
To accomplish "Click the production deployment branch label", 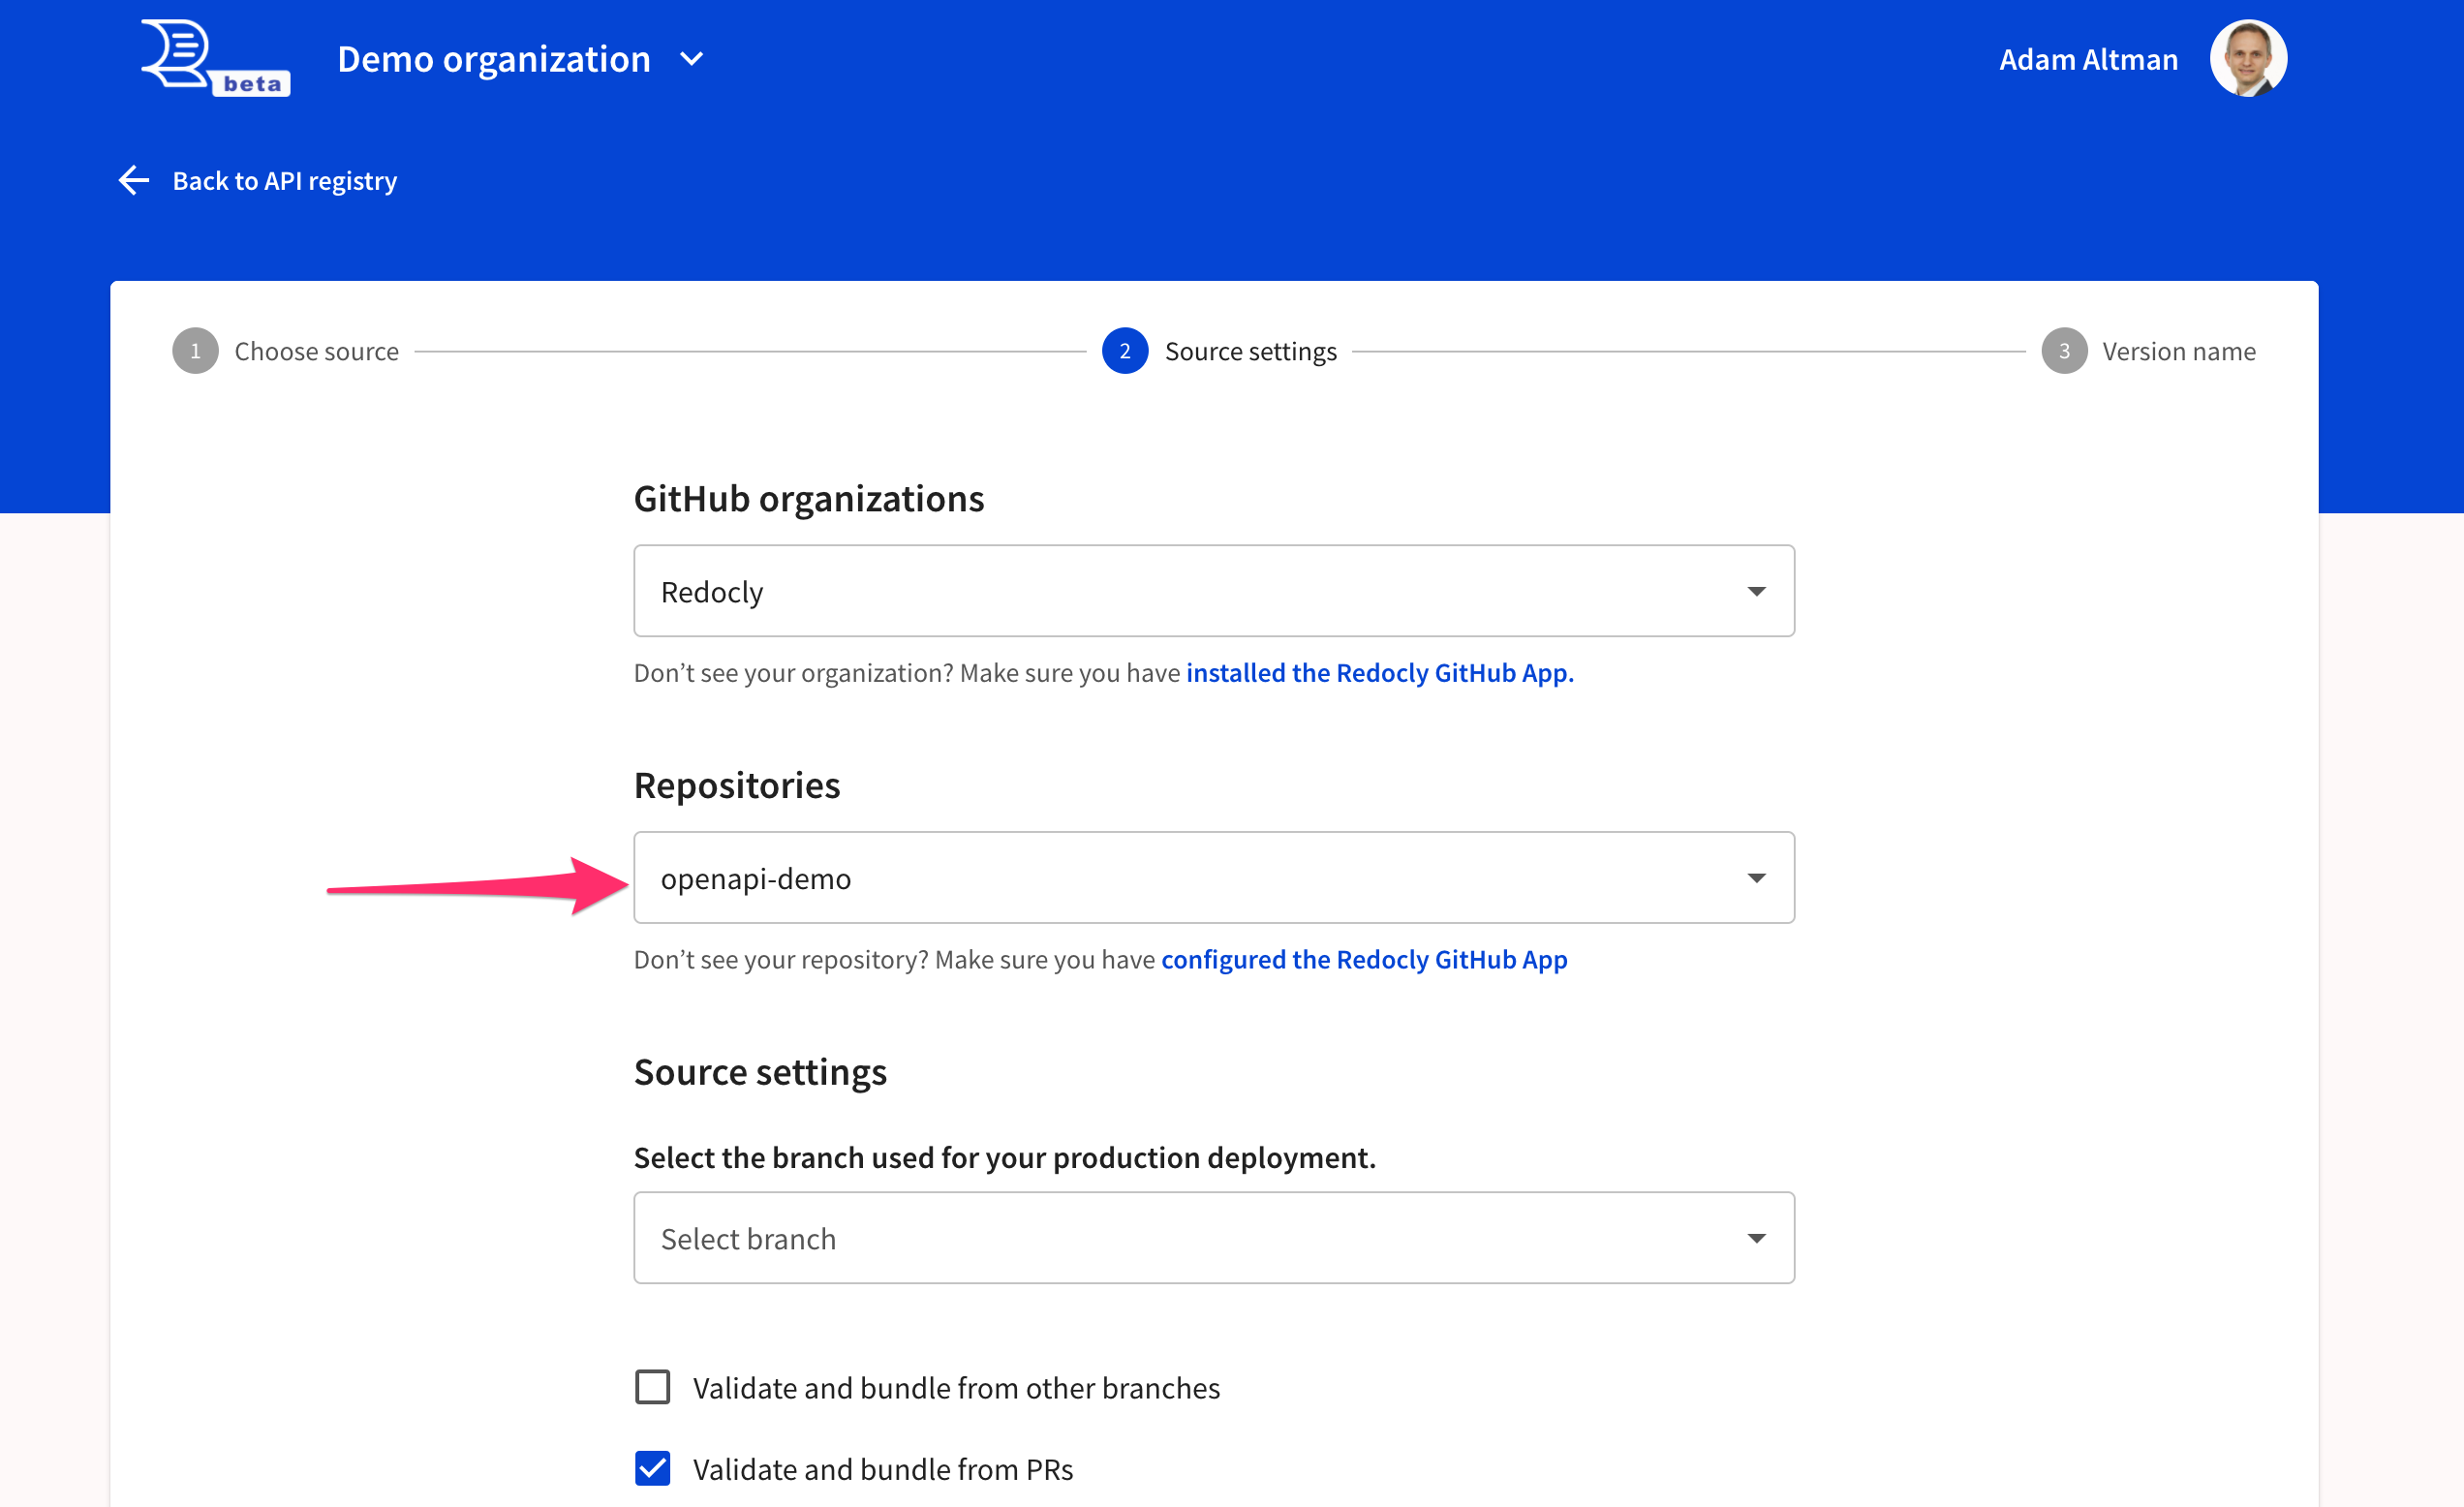I will click(1004, 1157).
